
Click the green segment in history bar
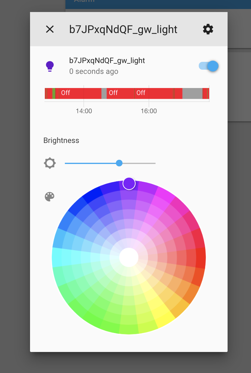54,93
